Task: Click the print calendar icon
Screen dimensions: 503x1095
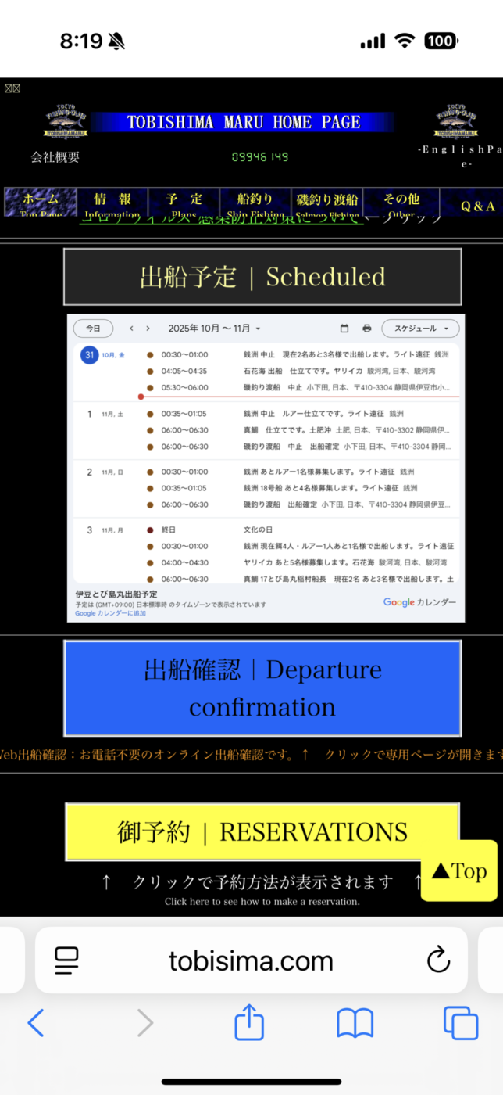Action: point(366,328)
